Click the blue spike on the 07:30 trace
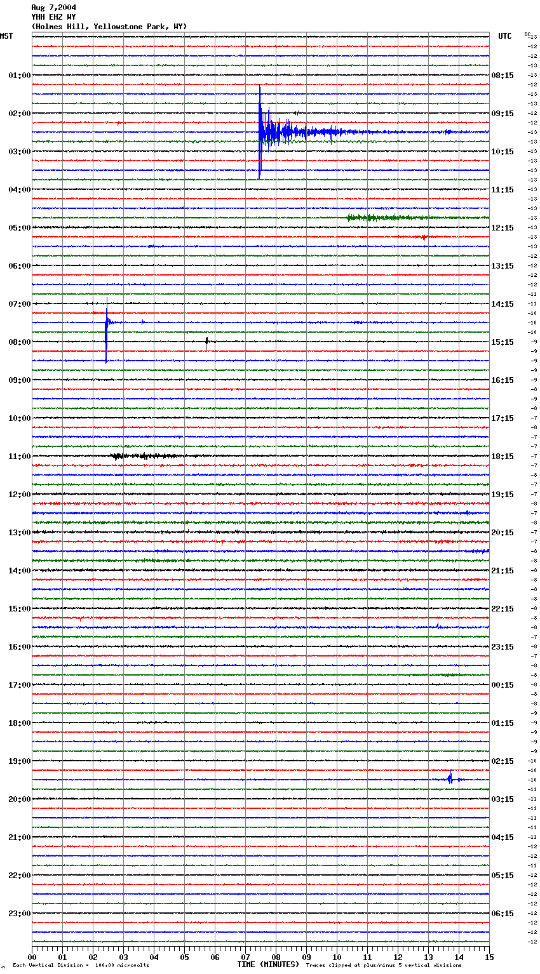 [x=106, y=330]
